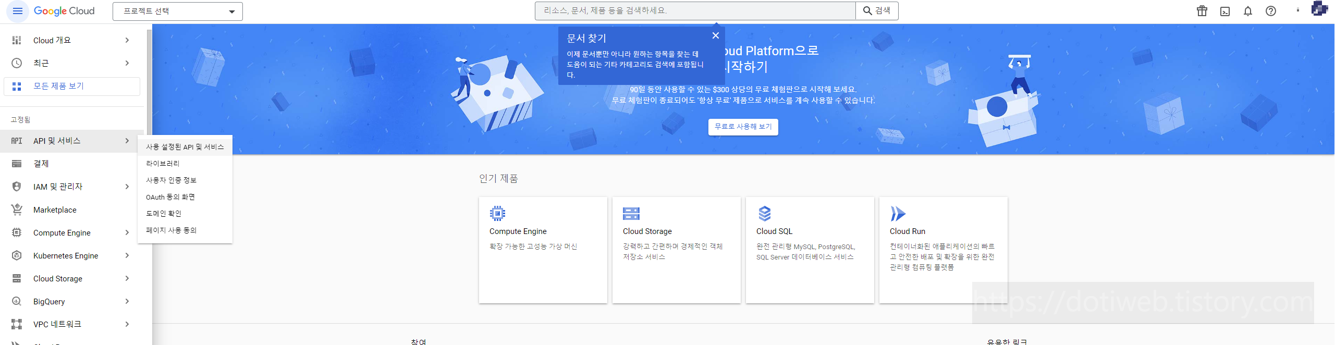Choose 라이브러리 in the API submenu
The width and height of the screenshot is (1335, 345).
tap(185, 164)
